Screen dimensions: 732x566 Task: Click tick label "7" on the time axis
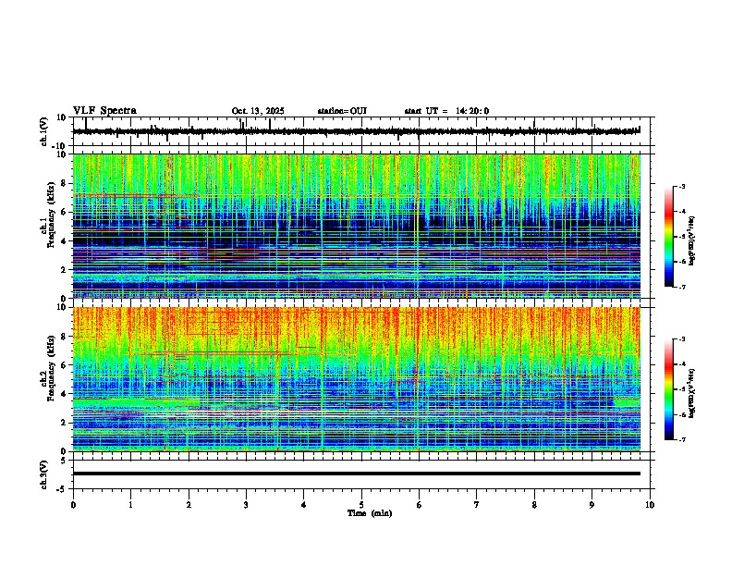tap(477, 505)
